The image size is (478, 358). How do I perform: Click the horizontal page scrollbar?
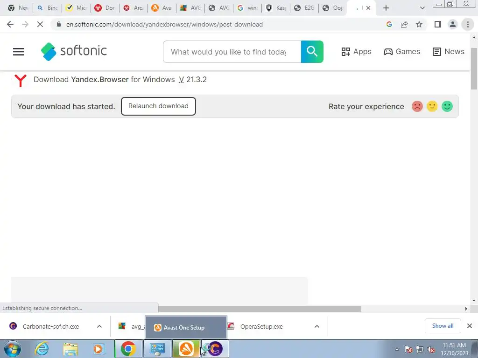click(x=260, y=309)
